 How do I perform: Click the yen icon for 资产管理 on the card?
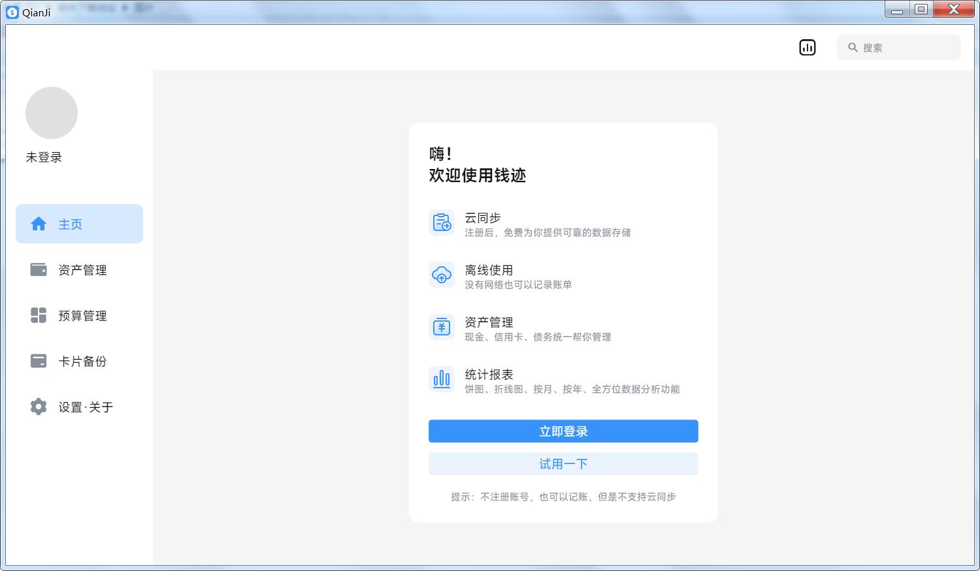[442, 327]
